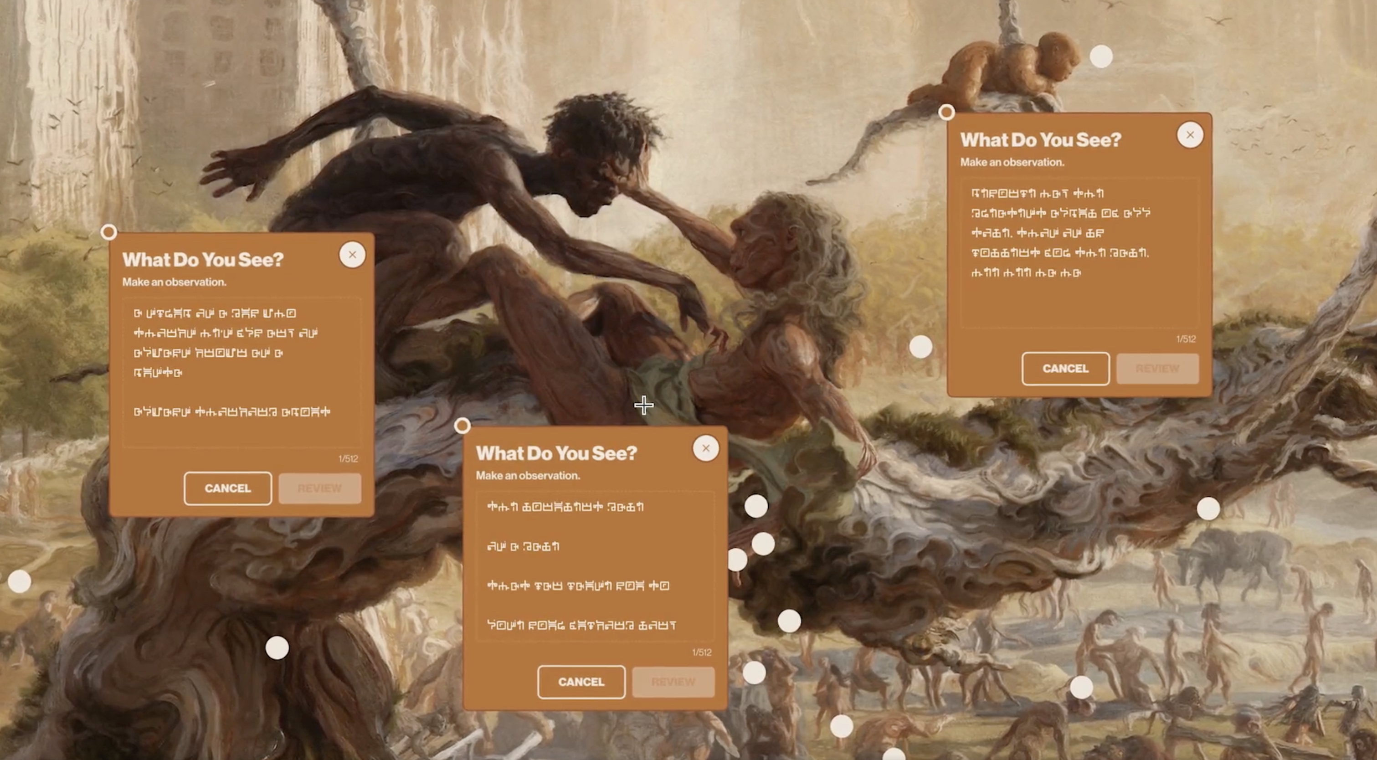Click Review in the bottom center panel
This screenshot has width=1377, height=760.
[x=673, y=682]
